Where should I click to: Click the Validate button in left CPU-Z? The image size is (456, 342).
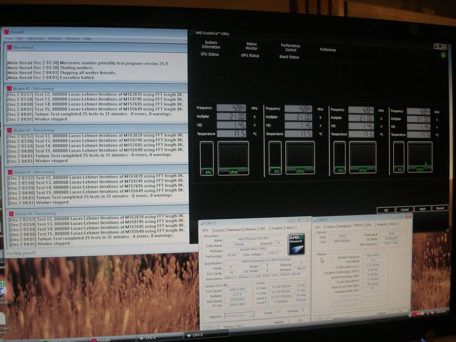278,322
